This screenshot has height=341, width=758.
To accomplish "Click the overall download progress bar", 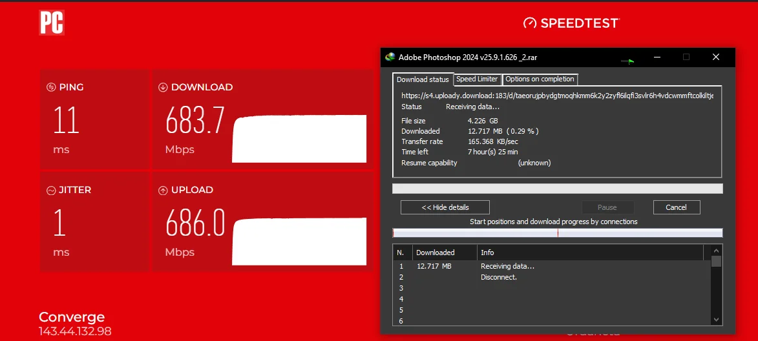I will click(x=558, y=189).
